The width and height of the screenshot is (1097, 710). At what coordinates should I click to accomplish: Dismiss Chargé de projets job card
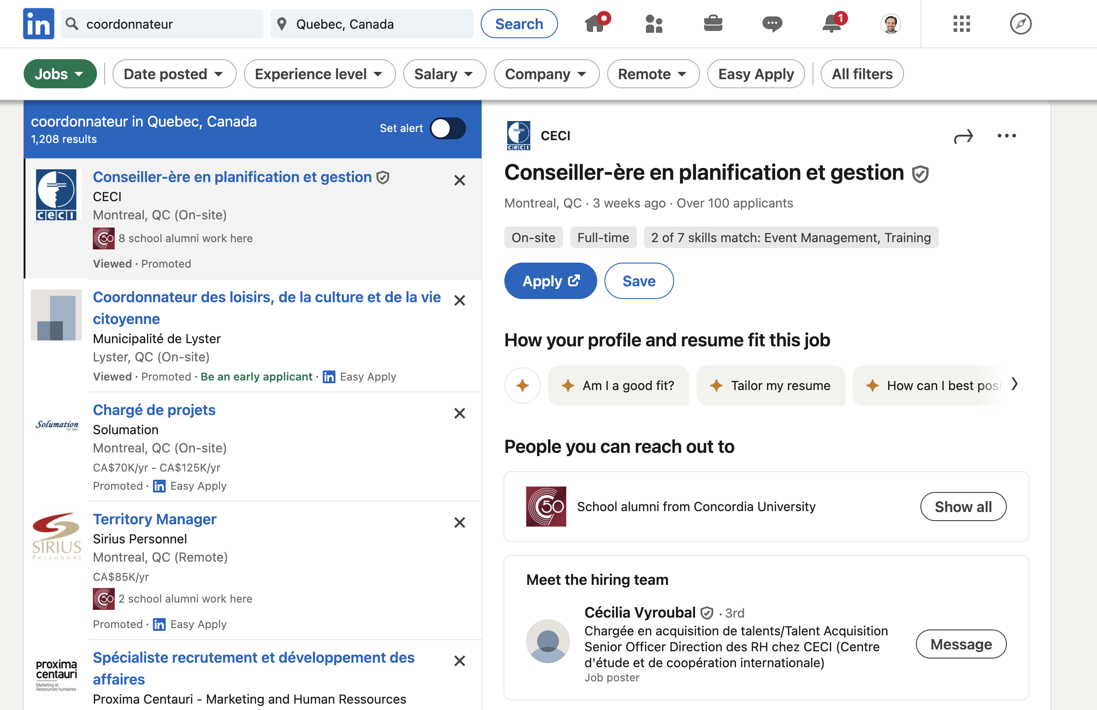tap(460, 413)
